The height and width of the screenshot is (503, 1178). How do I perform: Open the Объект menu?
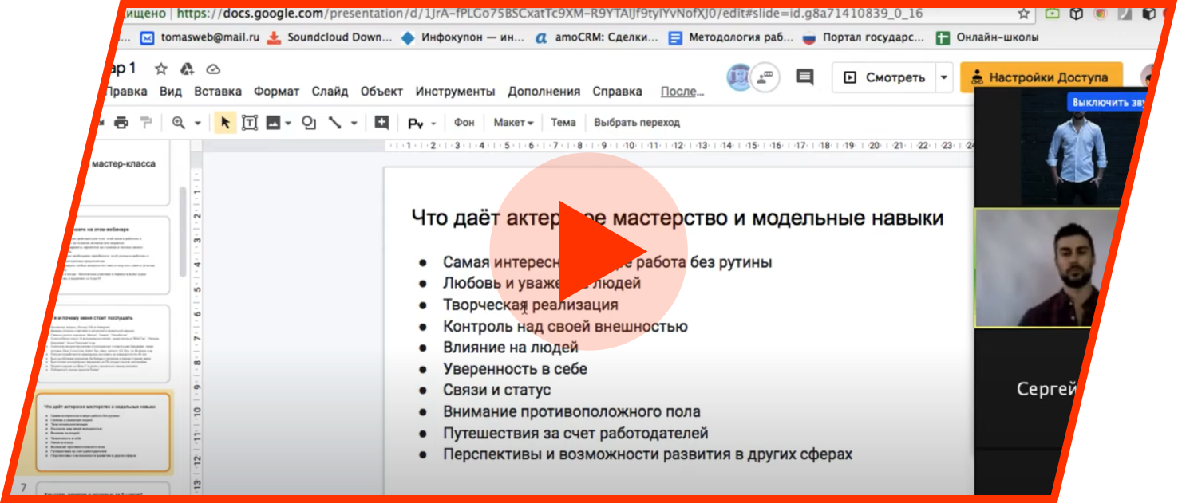(381, 92)
